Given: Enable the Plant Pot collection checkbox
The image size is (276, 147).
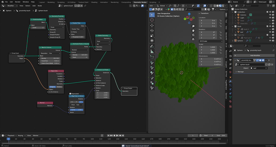Looking at the screenshot, I should (267, 35).
